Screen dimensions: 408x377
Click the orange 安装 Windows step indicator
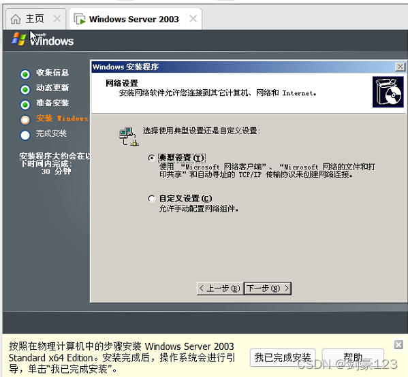click(x=25, y=120)
